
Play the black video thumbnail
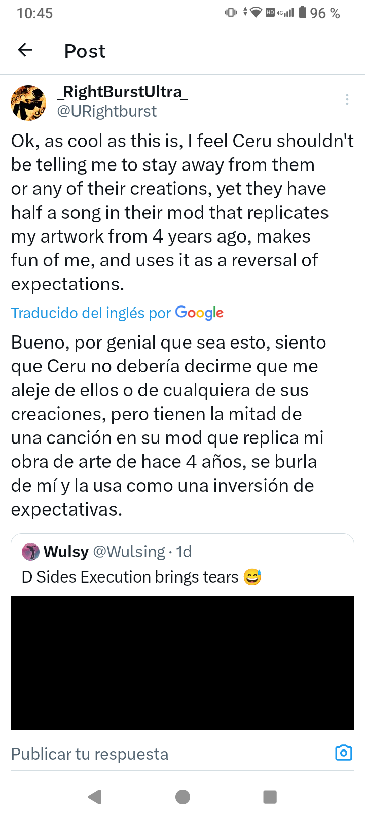tap(182, 662)
